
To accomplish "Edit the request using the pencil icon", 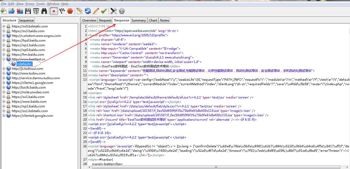I will tap(96, 11).
